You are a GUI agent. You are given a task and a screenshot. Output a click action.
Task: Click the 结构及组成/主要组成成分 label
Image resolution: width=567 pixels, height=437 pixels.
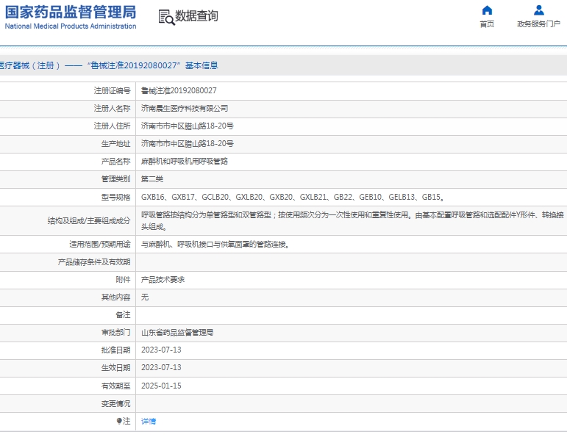point(89,220)
